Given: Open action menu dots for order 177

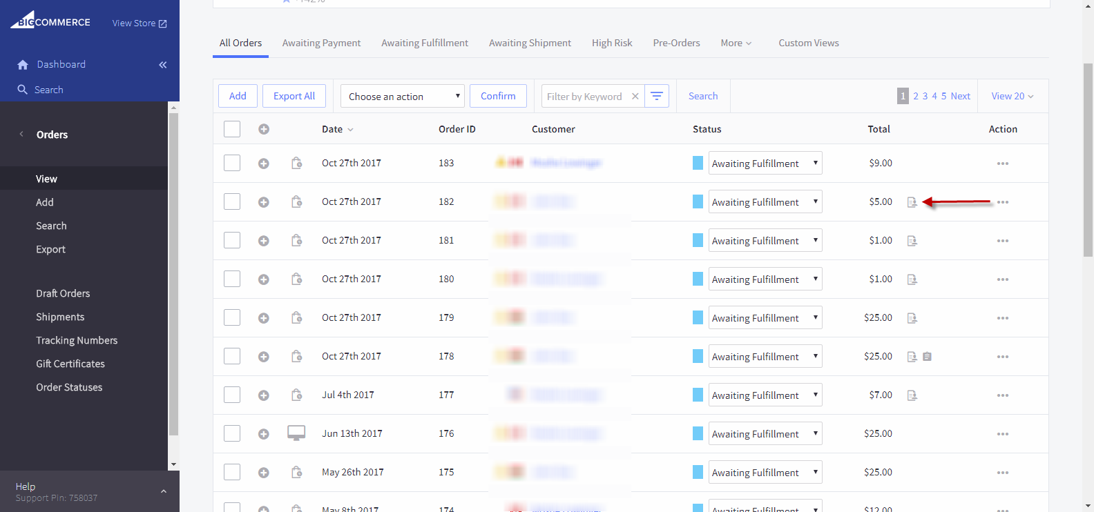Looking at the screenshot, I should point(1003,395).
